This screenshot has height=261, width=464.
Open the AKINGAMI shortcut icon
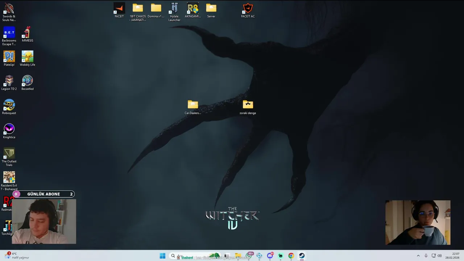click(193, 11)
